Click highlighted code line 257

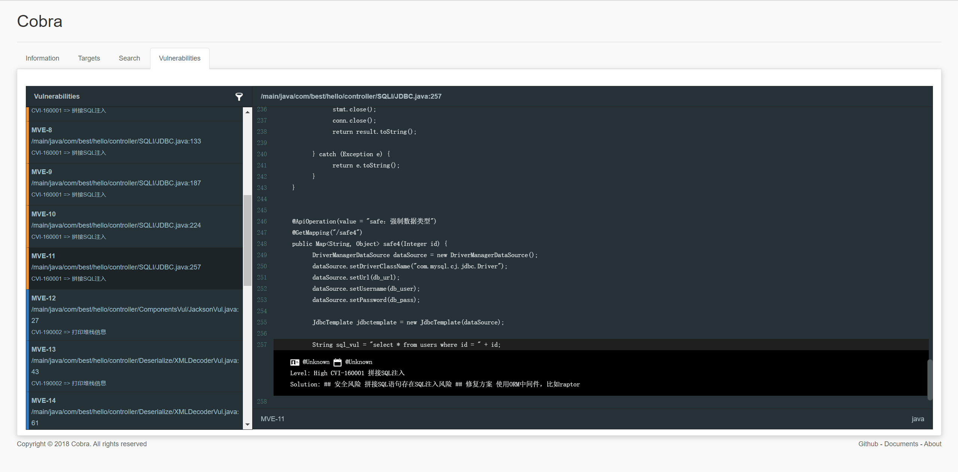pyautogui.click(x=406, y=345)
